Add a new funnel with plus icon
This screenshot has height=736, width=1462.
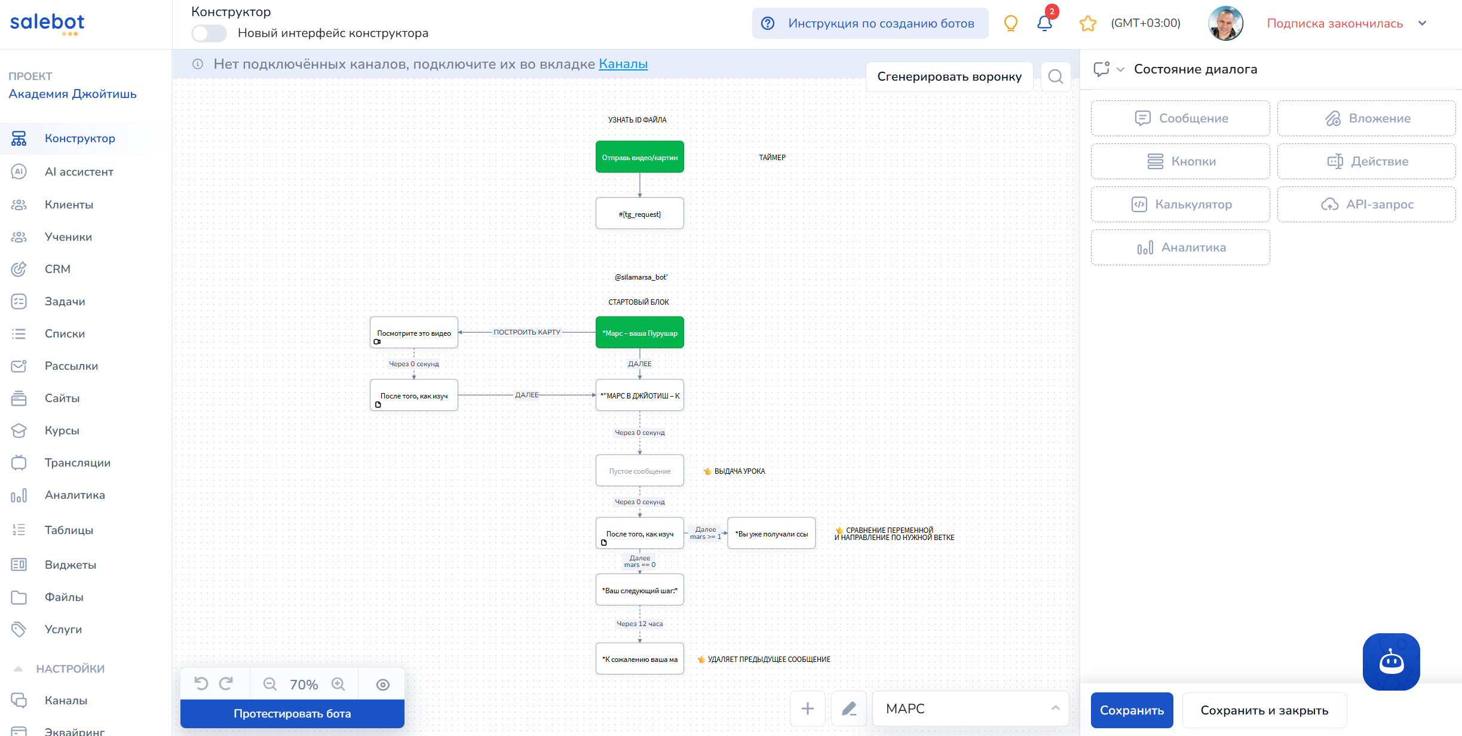[x=808, y=709]
